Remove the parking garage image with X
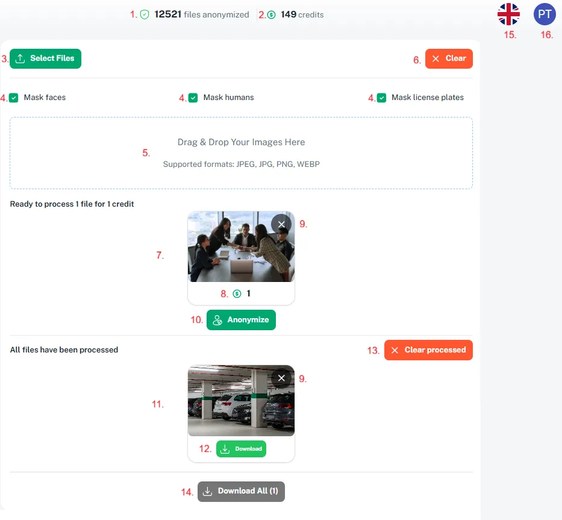 (x=281, y=378)
